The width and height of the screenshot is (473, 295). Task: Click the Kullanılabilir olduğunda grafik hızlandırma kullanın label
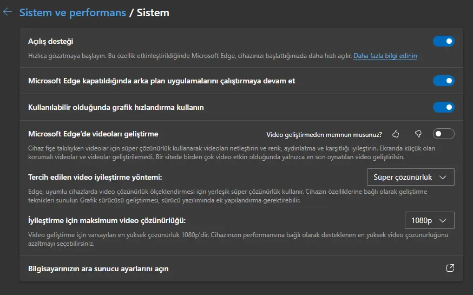click(116, 107)
